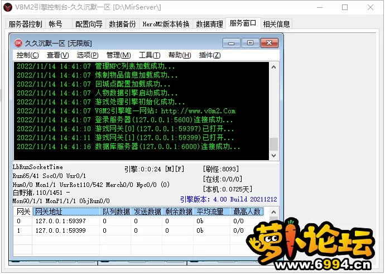Open the 帮助(H) menu
Viewport: 385px width, 274px height.
coord(180,55)
